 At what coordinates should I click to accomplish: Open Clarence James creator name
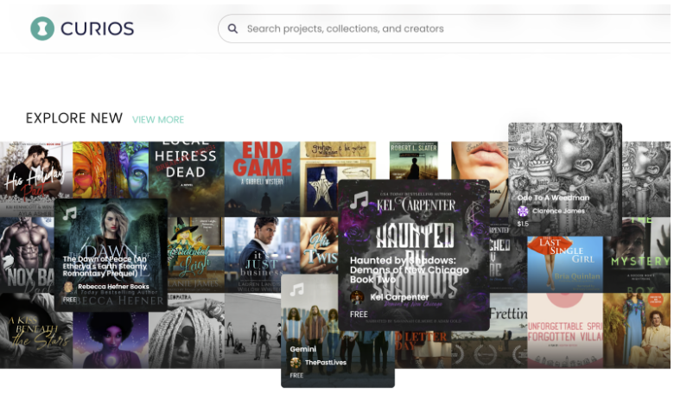point(558,211)
